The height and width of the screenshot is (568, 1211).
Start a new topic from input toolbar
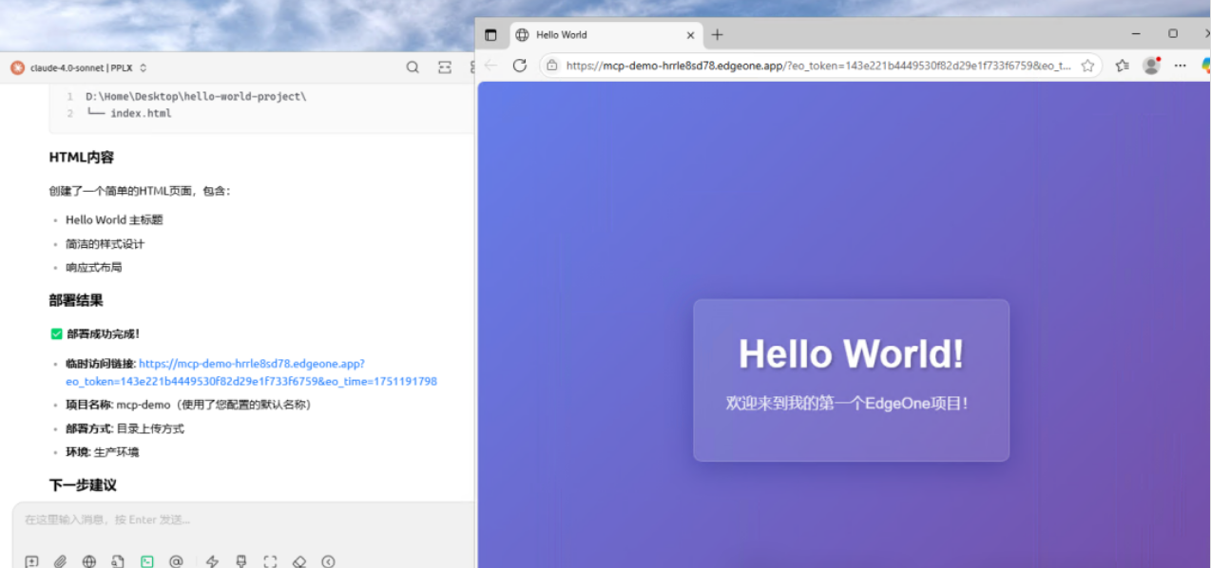(x=31, y=561)
